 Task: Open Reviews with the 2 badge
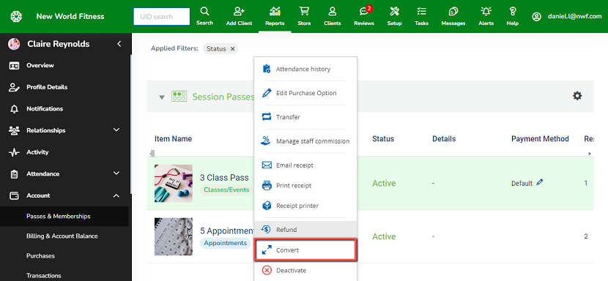point(364,16)
